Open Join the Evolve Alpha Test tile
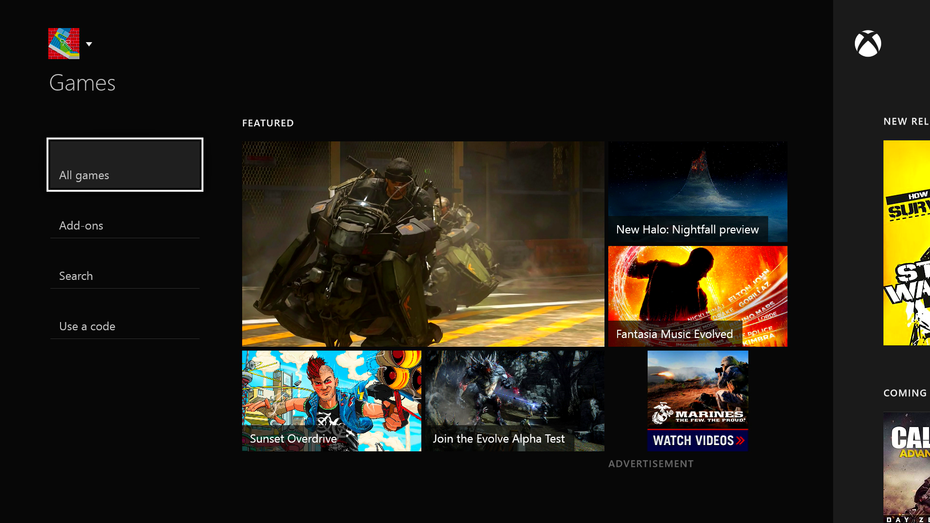 tap(514, 400)
